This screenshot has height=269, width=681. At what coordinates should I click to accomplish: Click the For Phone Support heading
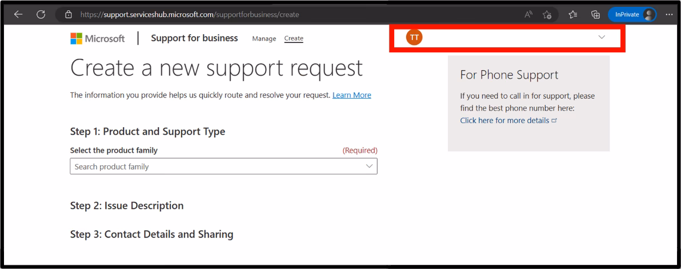(509, 75)
